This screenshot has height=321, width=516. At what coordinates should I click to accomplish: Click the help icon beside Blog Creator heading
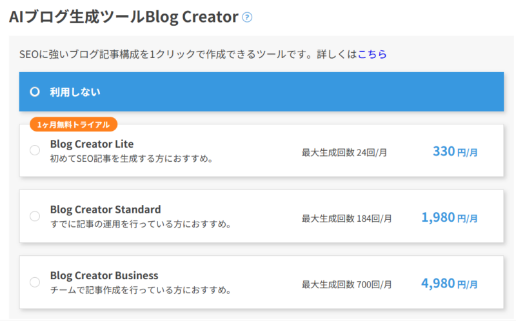(x=246, y=17)
